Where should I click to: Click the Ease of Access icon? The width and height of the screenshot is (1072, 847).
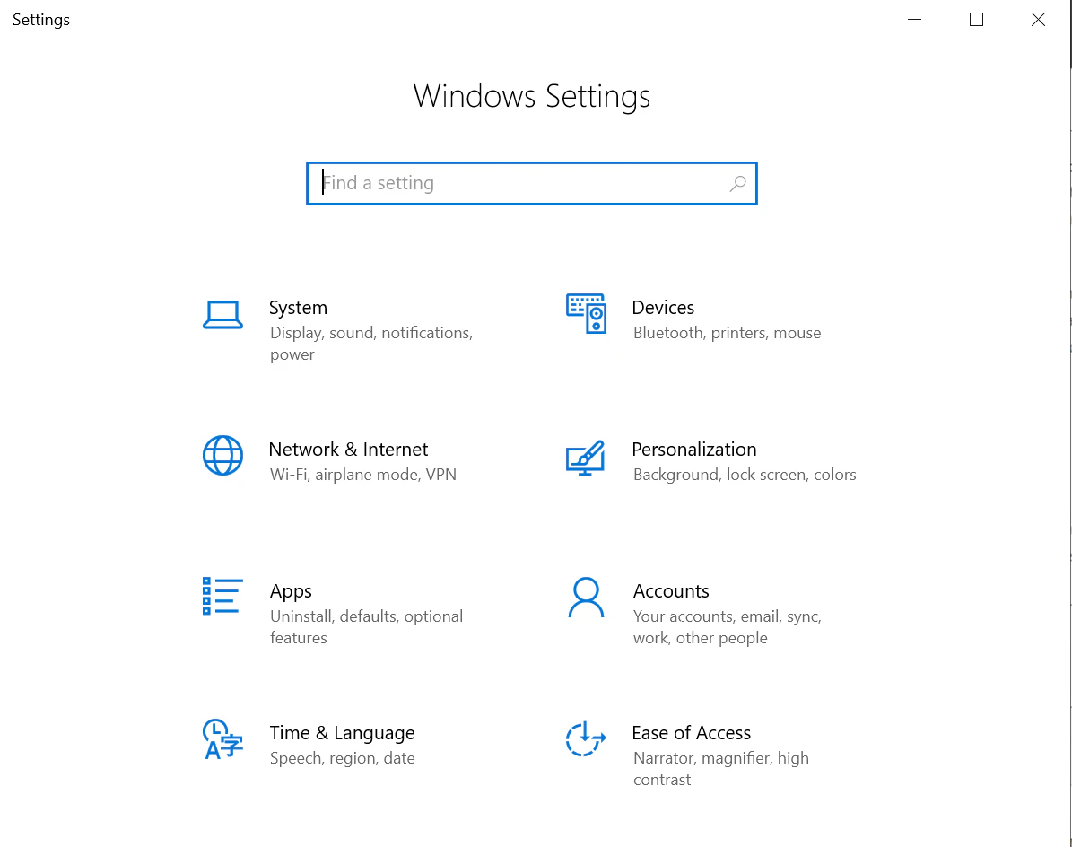tap(586, 739)
